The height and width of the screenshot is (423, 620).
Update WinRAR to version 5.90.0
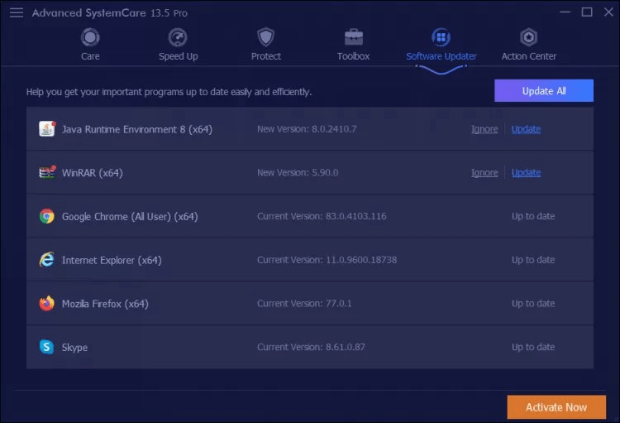pos(526,173)
